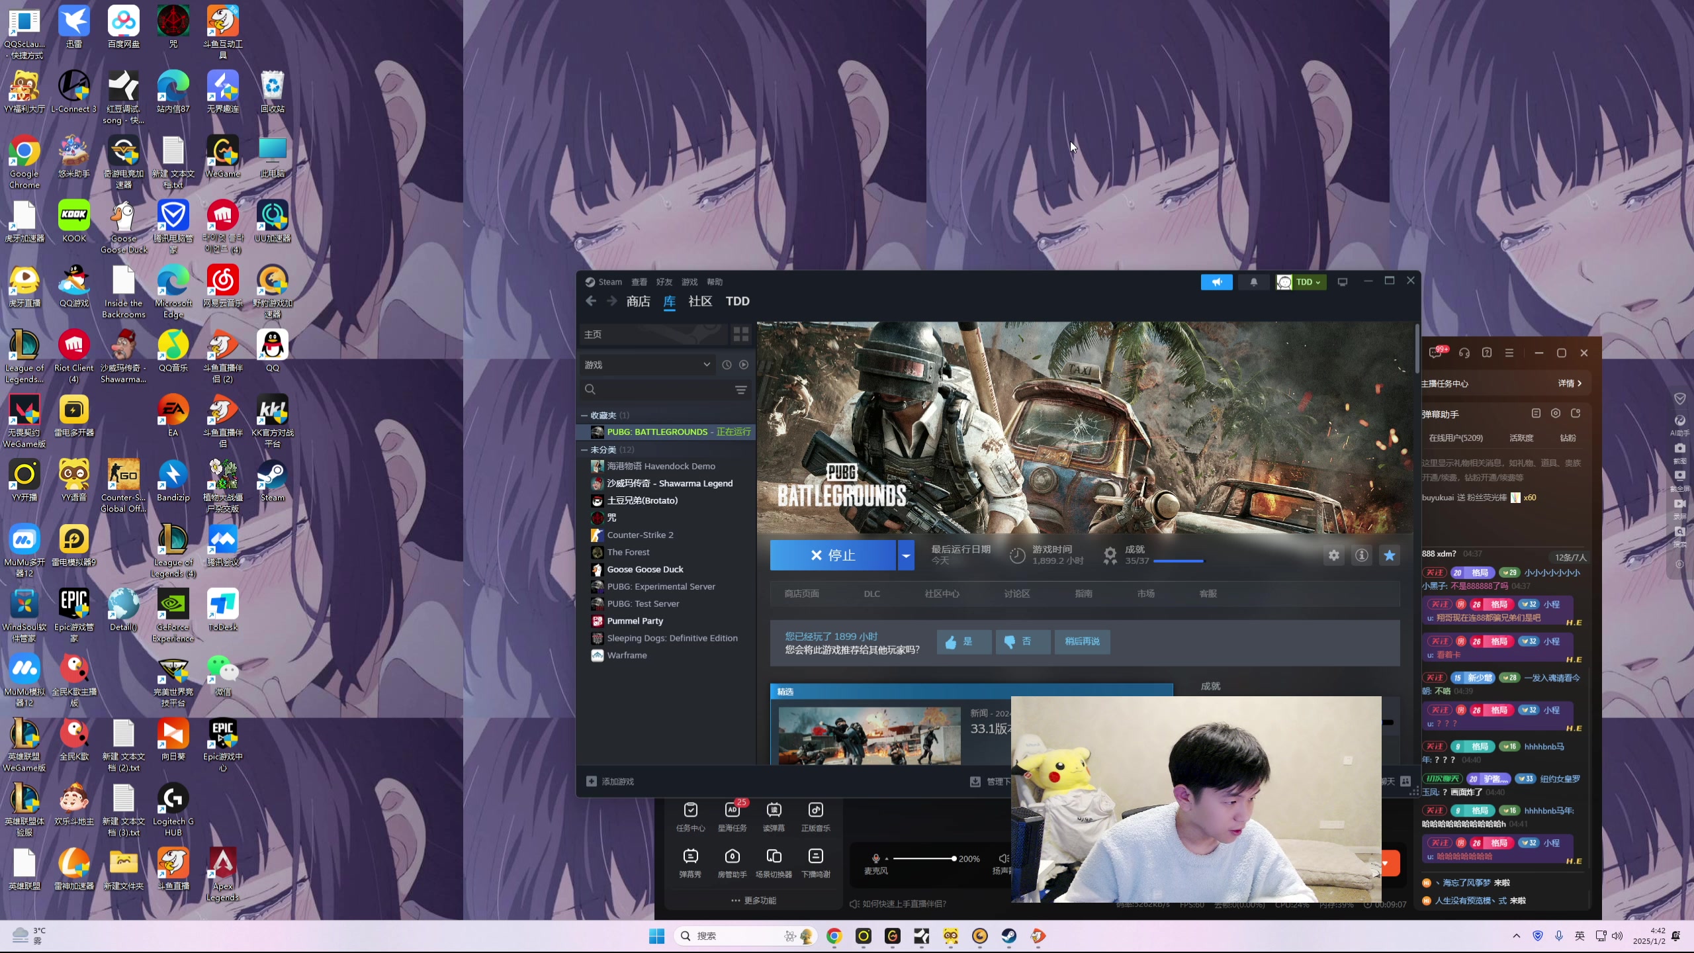Open 任务中心 in streaming tool
Screen dimensions: 1694x953
click(x=690, y=817)
